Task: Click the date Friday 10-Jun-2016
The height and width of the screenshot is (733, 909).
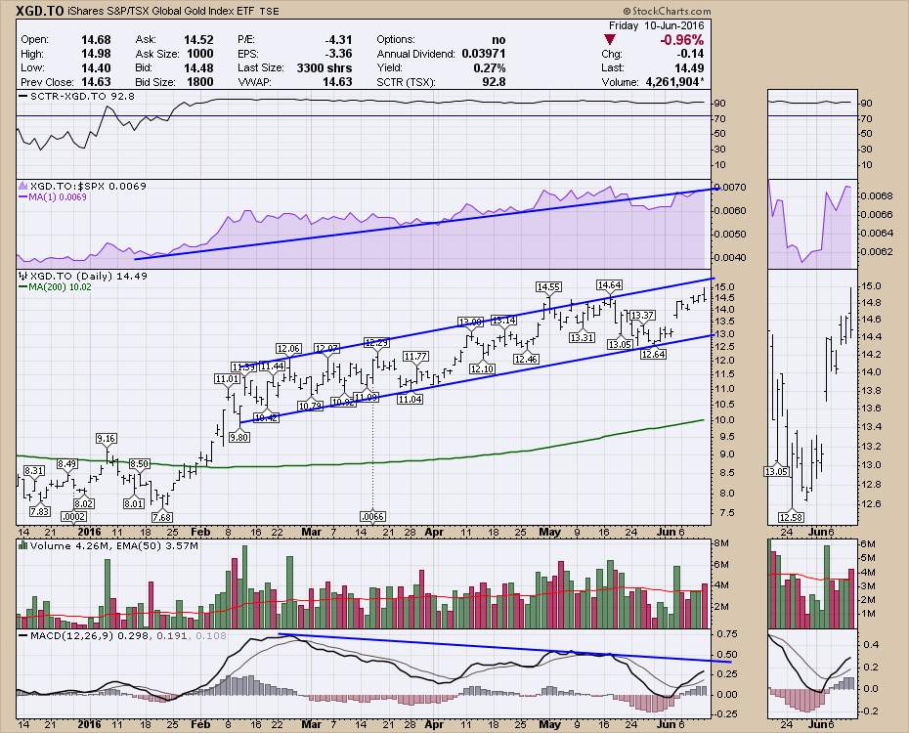Action: pos(656,25)
